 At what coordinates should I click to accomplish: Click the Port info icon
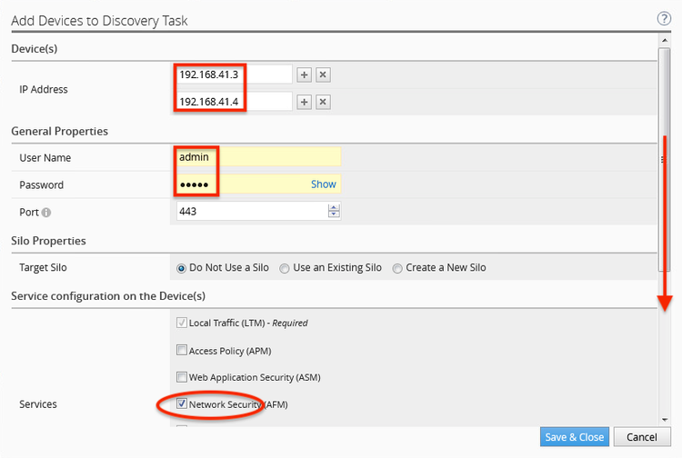click(46, 213)
